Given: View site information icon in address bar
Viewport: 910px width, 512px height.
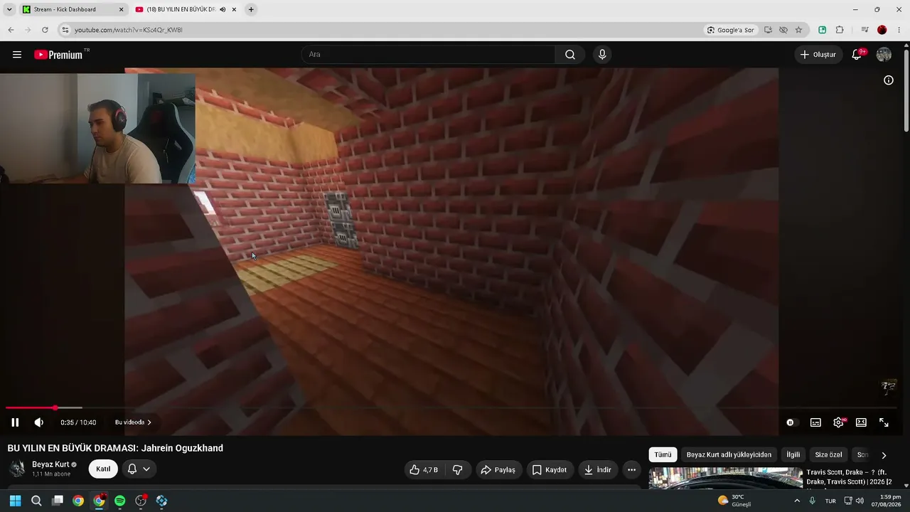Looking at the screenshot, I should coord(65,30).
